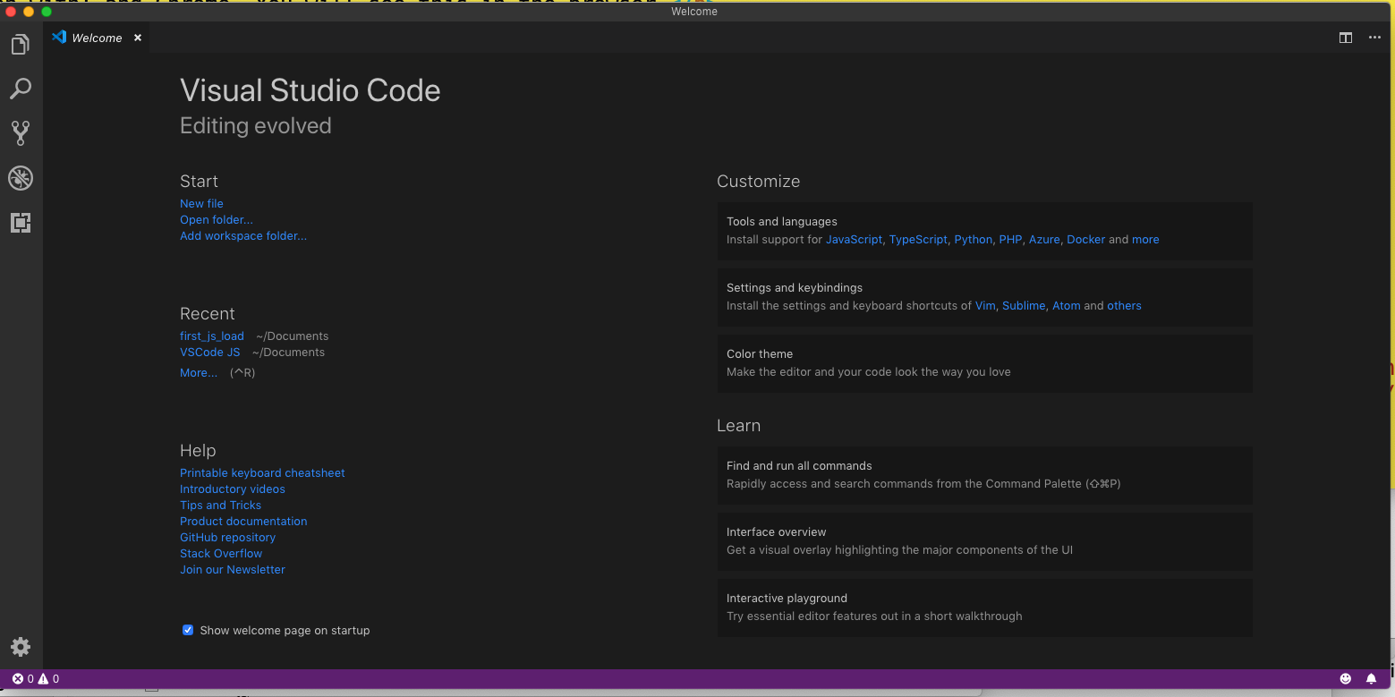The image size is (1395, 697).
Task: Open the Source Control view icon
Action: click(x=21, y=133)
